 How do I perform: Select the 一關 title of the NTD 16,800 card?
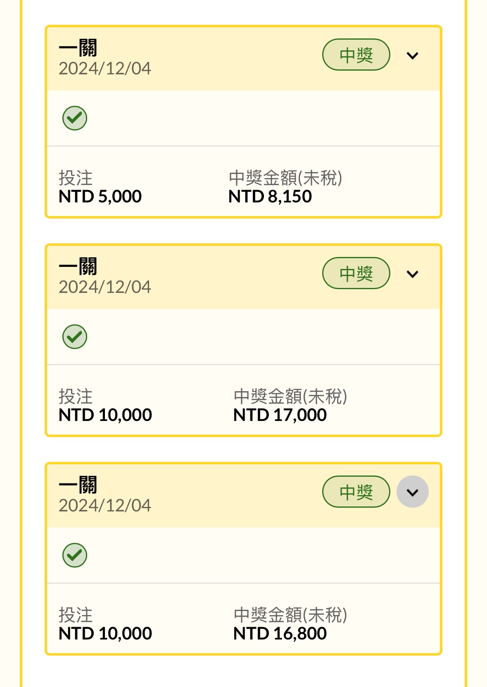(78, 485)
